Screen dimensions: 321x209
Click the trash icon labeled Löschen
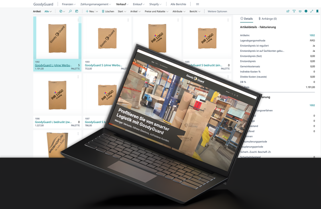pos(103,12)
